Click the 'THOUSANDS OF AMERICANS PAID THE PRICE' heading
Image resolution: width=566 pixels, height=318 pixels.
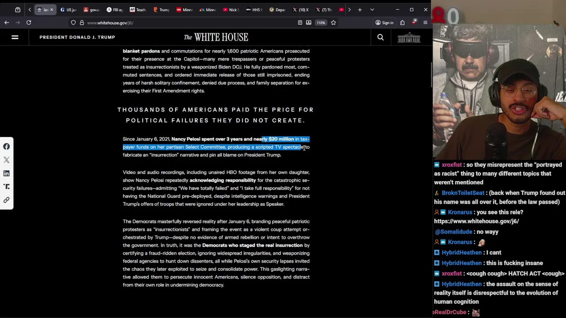[215, 115]
